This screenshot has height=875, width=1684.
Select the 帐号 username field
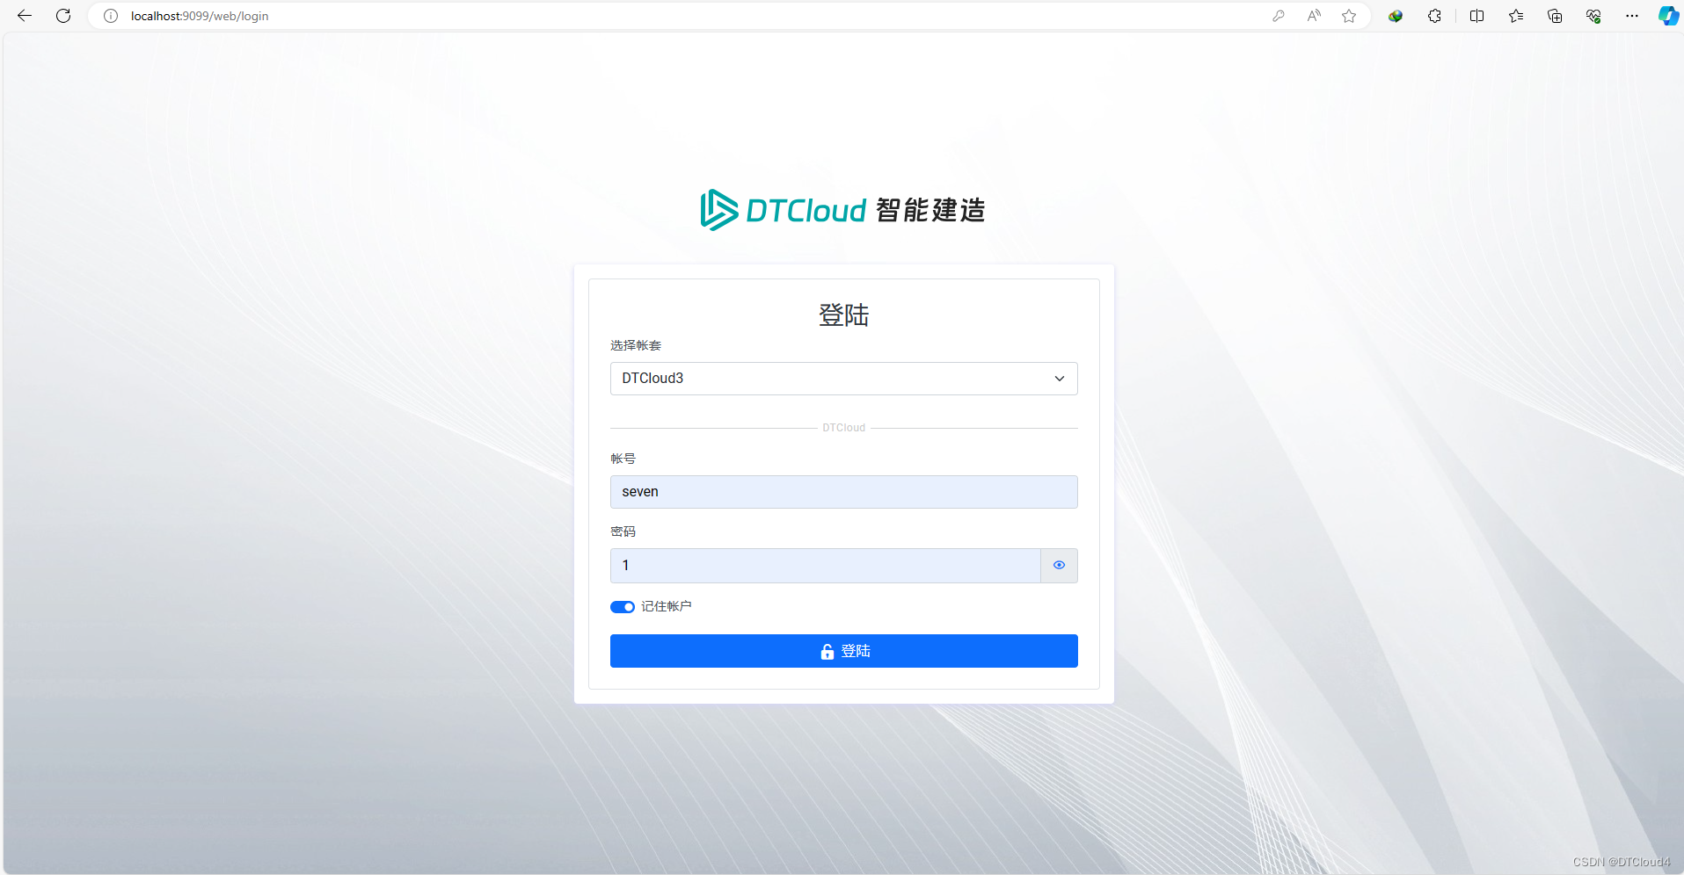tap(843, 491)
